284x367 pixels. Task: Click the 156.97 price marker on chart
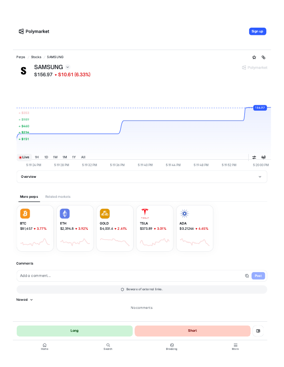260,108
